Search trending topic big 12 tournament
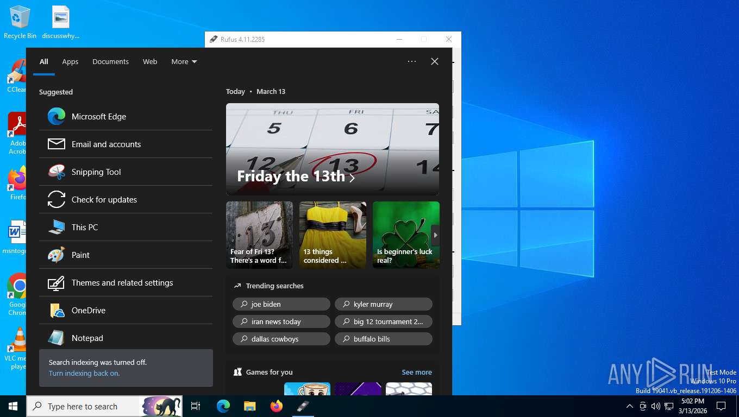Image resolution: width=739 pixels, height=417 pixels. [384, 321]
